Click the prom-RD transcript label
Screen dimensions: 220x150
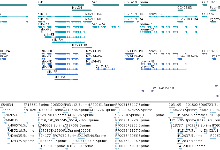coord(147,29)
